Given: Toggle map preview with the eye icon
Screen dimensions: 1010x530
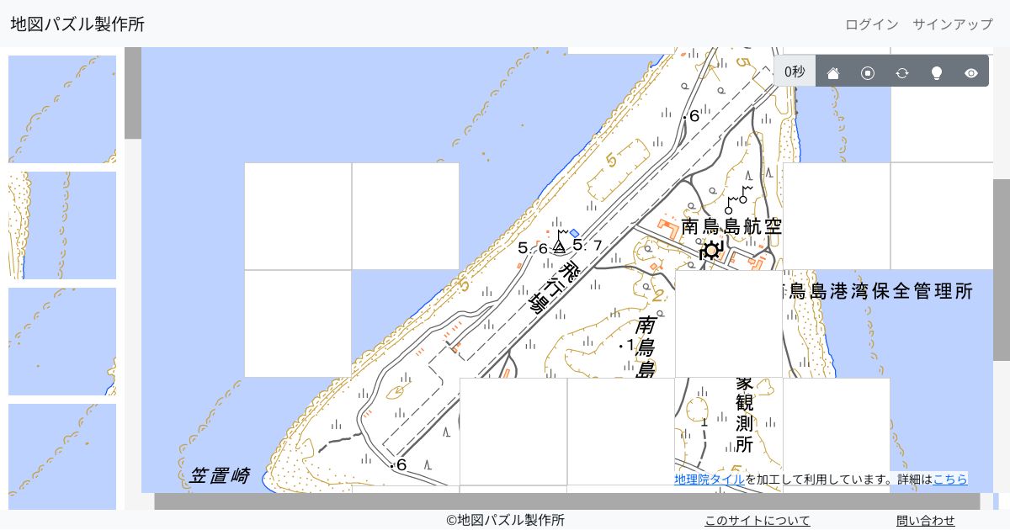Looking at the screenshot, I should (x=970, y=72).
